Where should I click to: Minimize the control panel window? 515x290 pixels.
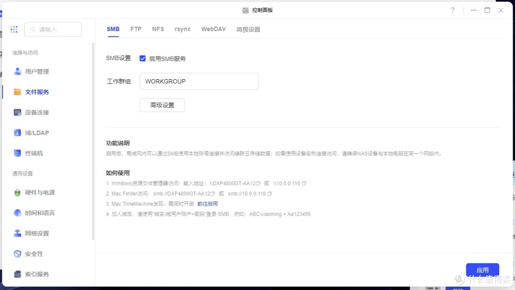click(474, 10)
